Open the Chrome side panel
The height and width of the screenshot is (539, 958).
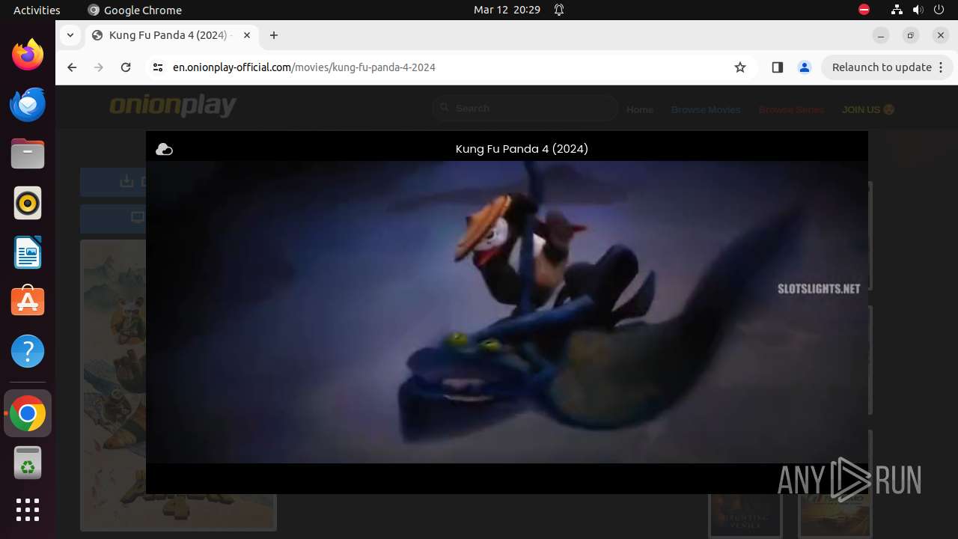777,67
